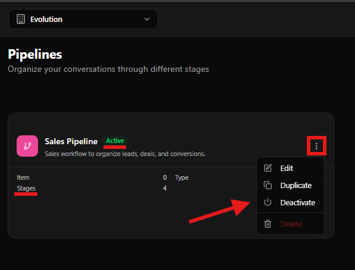Viewport: 355px width, 270px height.
Task: Click the Sales Pipeline title
Action: tap(71, 141)
